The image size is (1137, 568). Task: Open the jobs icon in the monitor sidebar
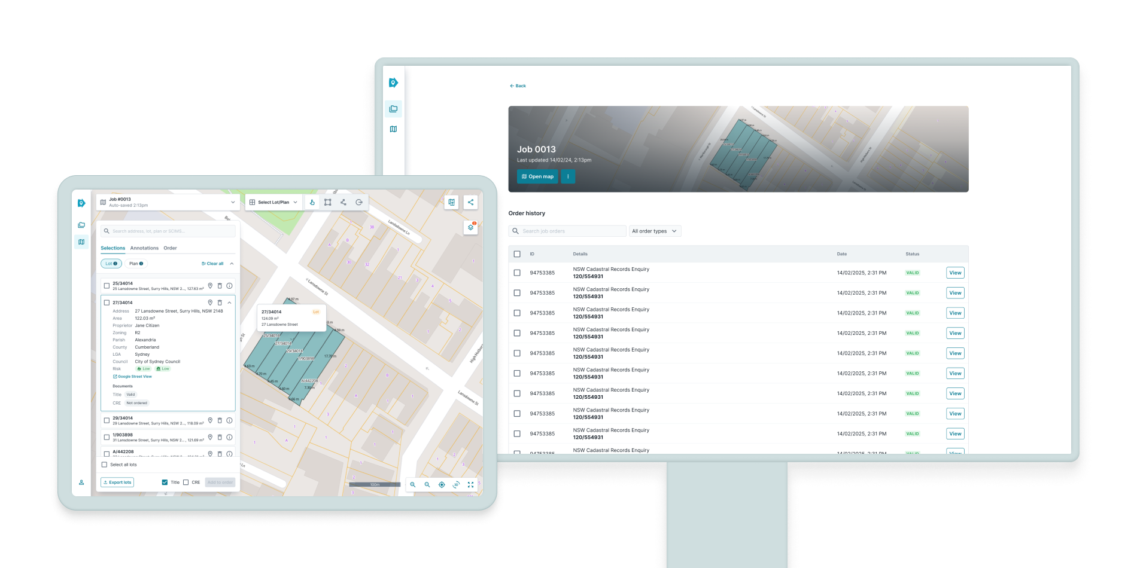(x=393, y=109)
